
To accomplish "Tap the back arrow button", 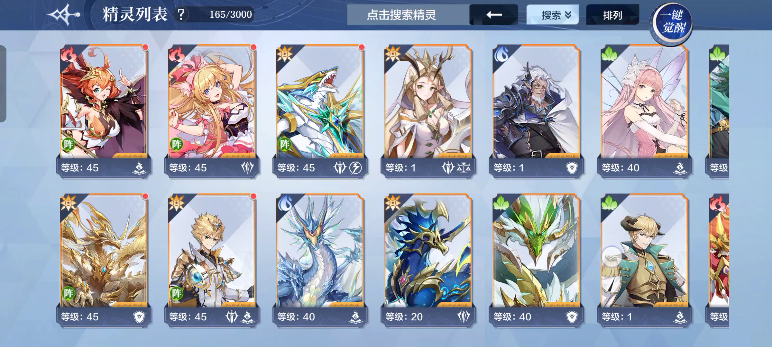I will pos(494,15).
